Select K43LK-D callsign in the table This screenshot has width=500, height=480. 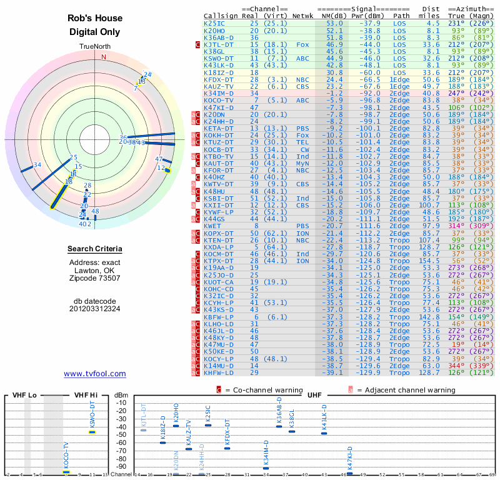tap(218, 66)
